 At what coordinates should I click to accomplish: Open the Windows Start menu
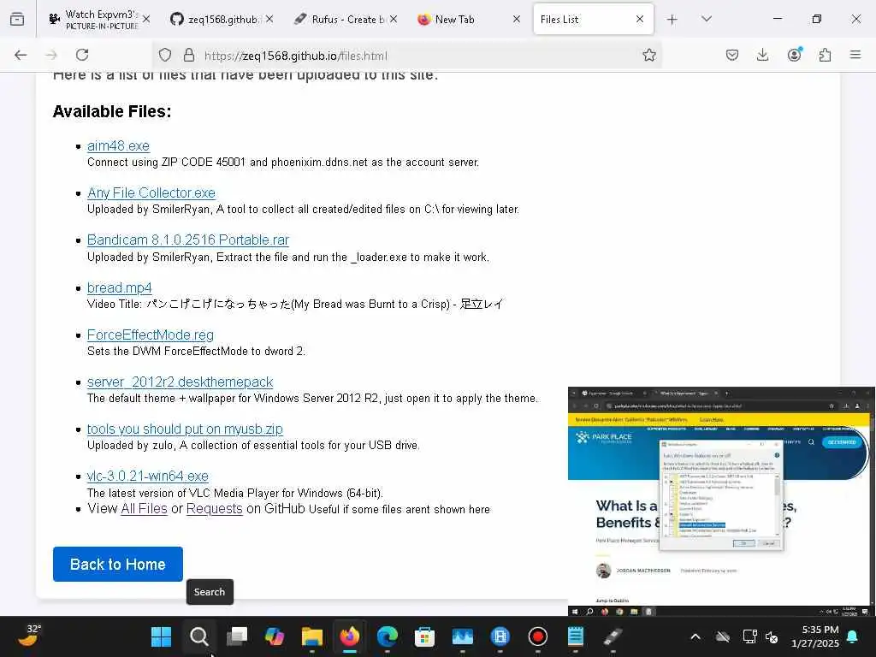[x=162, y=636]
